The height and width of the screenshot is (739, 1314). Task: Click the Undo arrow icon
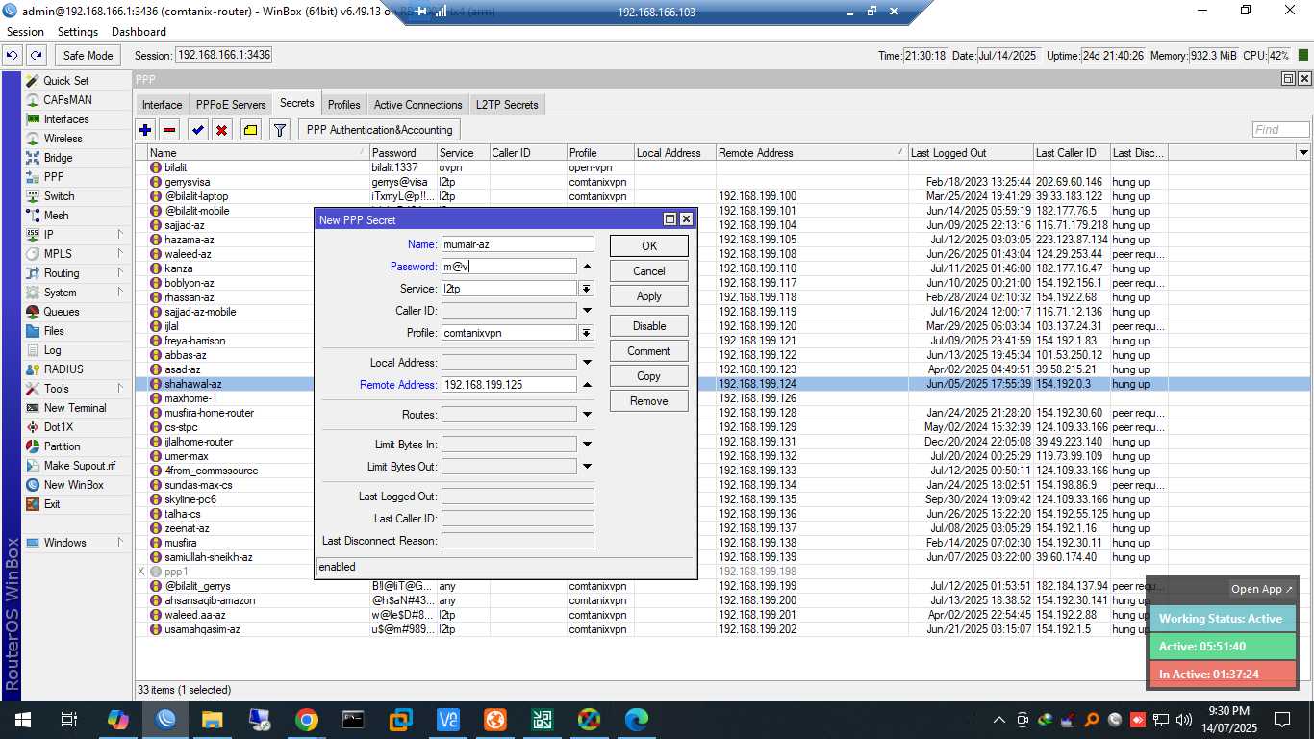(13, 56)
